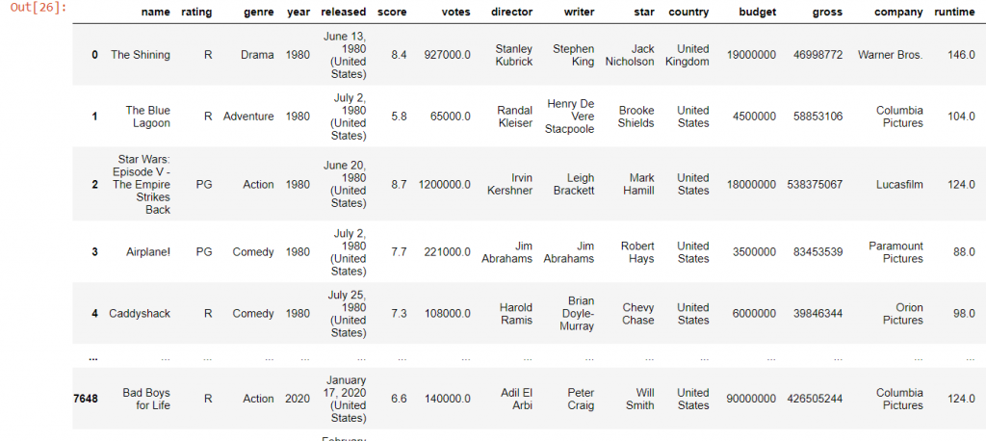Click the 'budget' column header
The height and width of the screenshot is (441, 986).
point(759,12)
